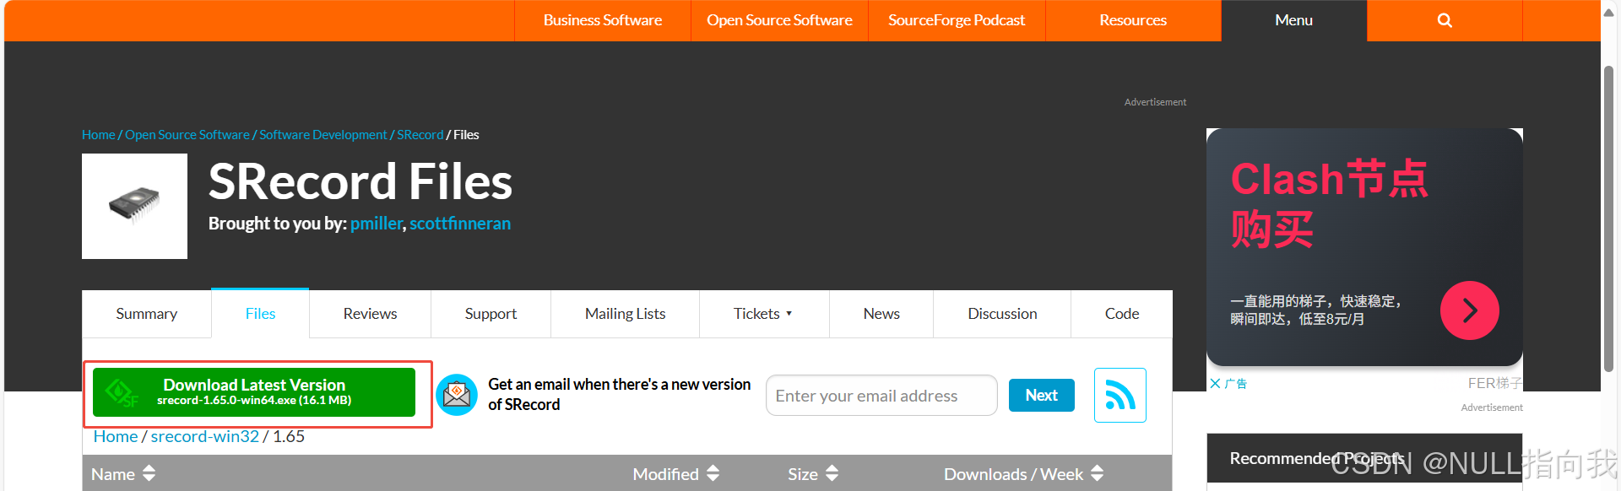The image size is (1621, 491).
Task: Click Software Development breadcrumb link
Action: (323, 135)
